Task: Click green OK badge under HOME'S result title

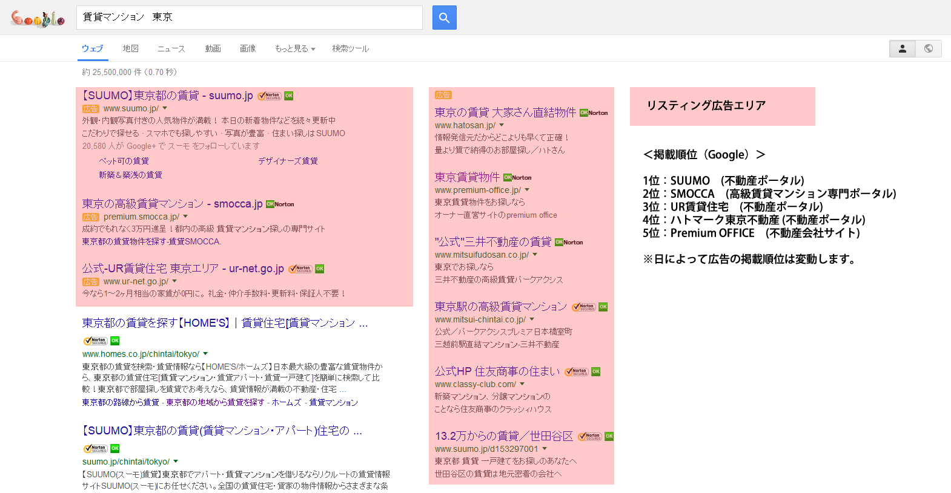Action: (x=115, y=341)
